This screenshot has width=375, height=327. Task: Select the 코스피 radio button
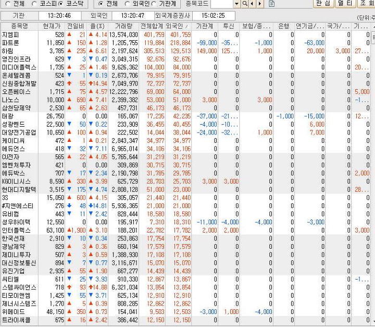click(x=34, y=4)
